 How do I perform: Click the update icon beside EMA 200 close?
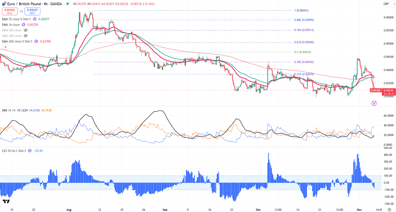click(x=36, y=41)
